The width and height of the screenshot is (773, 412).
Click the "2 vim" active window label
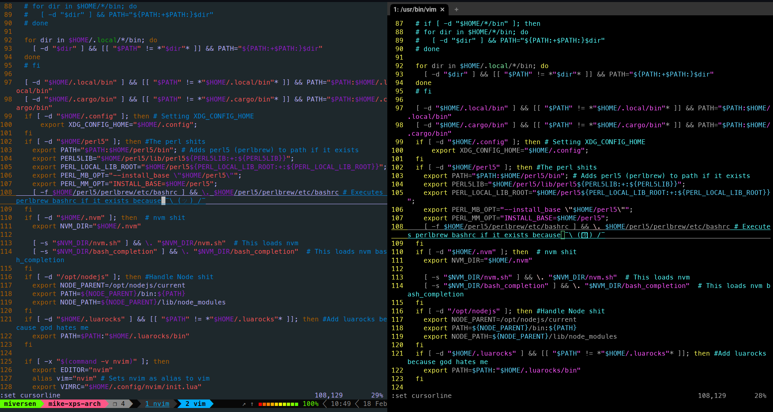[196, 404]
